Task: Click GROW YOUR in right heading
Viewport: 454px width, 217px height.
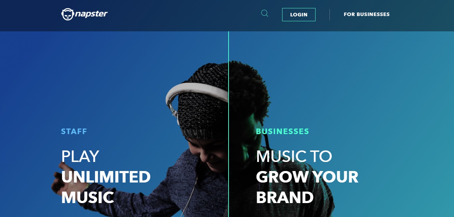Action: (307, 177)
